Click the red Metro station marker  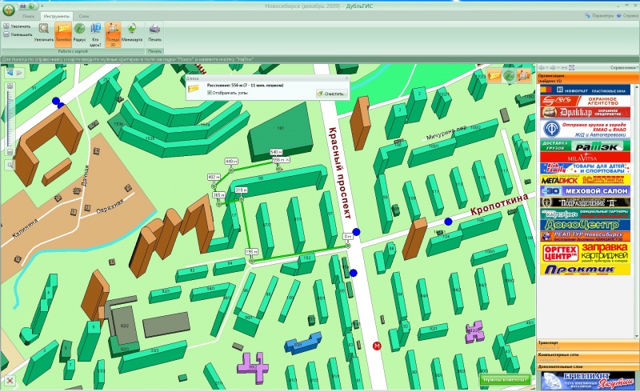tap(378, 346)
